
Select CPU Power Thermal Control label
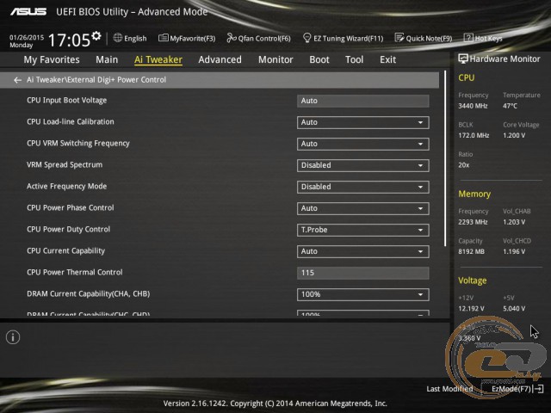75,272
